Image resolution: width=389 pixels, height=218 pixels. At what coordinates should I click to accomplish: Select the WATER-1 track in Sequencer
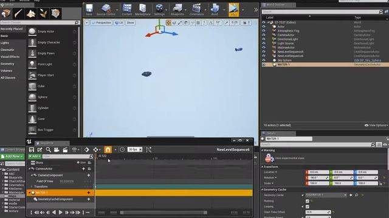[x=61, y=193]
